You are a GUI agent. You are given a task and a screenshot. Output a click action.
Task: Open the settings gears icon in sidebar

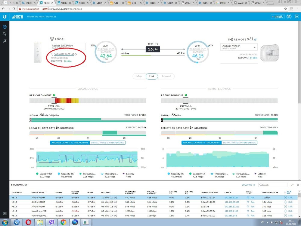[5, 34]
